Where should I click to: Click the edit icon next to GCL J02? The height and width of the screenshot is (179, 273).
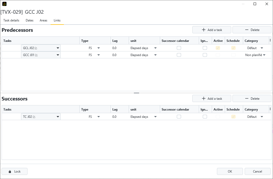pos(36,48)
